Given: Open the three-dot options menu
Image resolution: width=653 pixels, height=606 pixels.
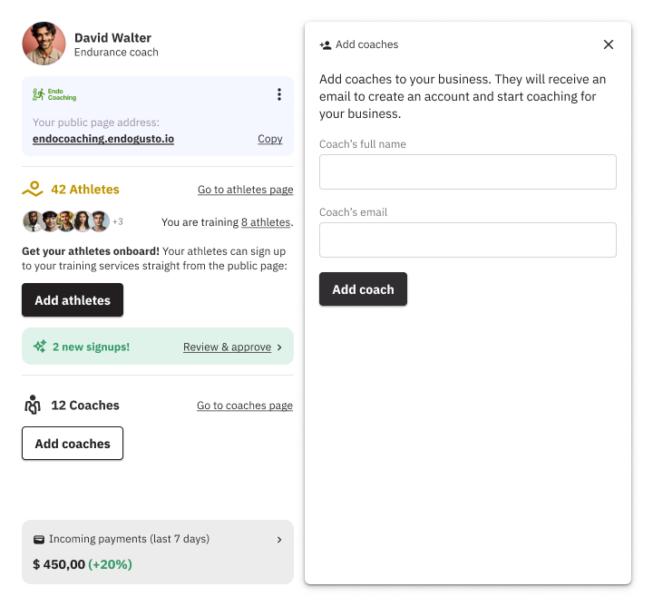Looking at the screenshot, I should point(279,94).
